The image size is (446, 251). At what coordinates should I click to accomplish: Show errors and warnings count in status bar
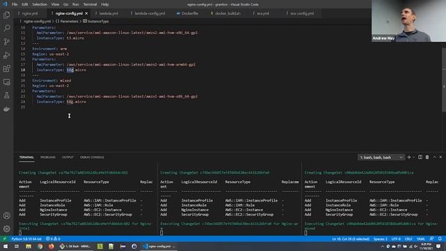coord(53,238)
